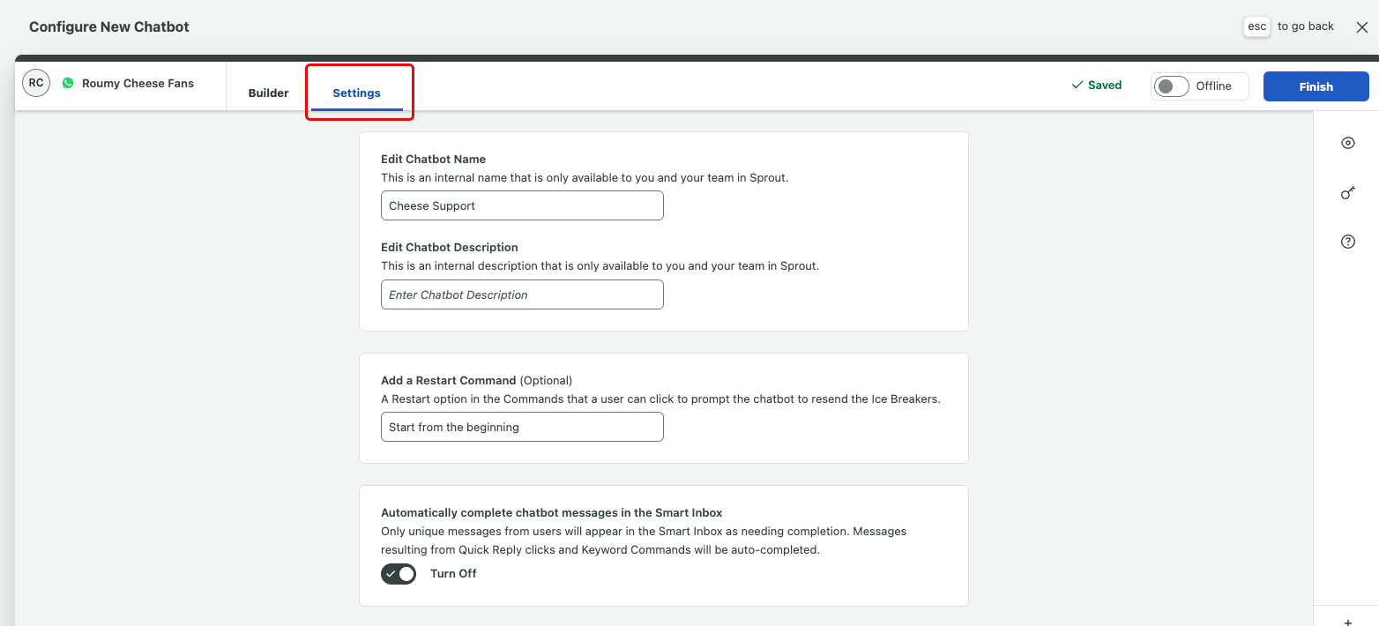Click the Finish button
This screenshot has width=1379, height=626.
tap(1316, 86)
